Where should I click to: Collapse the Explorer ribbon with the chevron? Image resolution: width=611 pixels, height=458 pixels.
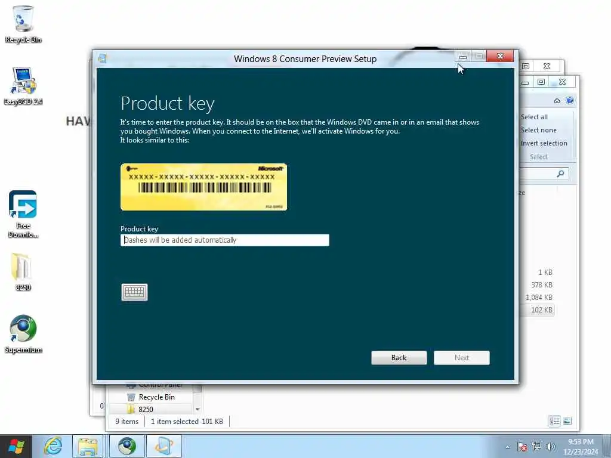point(557,100)
